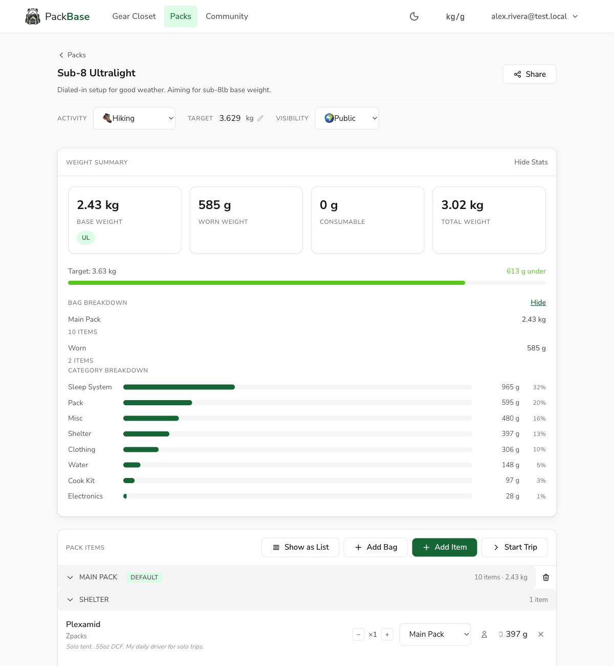Delete Main Pack bag with trash icon
Image resolution: width=614 pixels, height=666 pixels.
[546, 577]
